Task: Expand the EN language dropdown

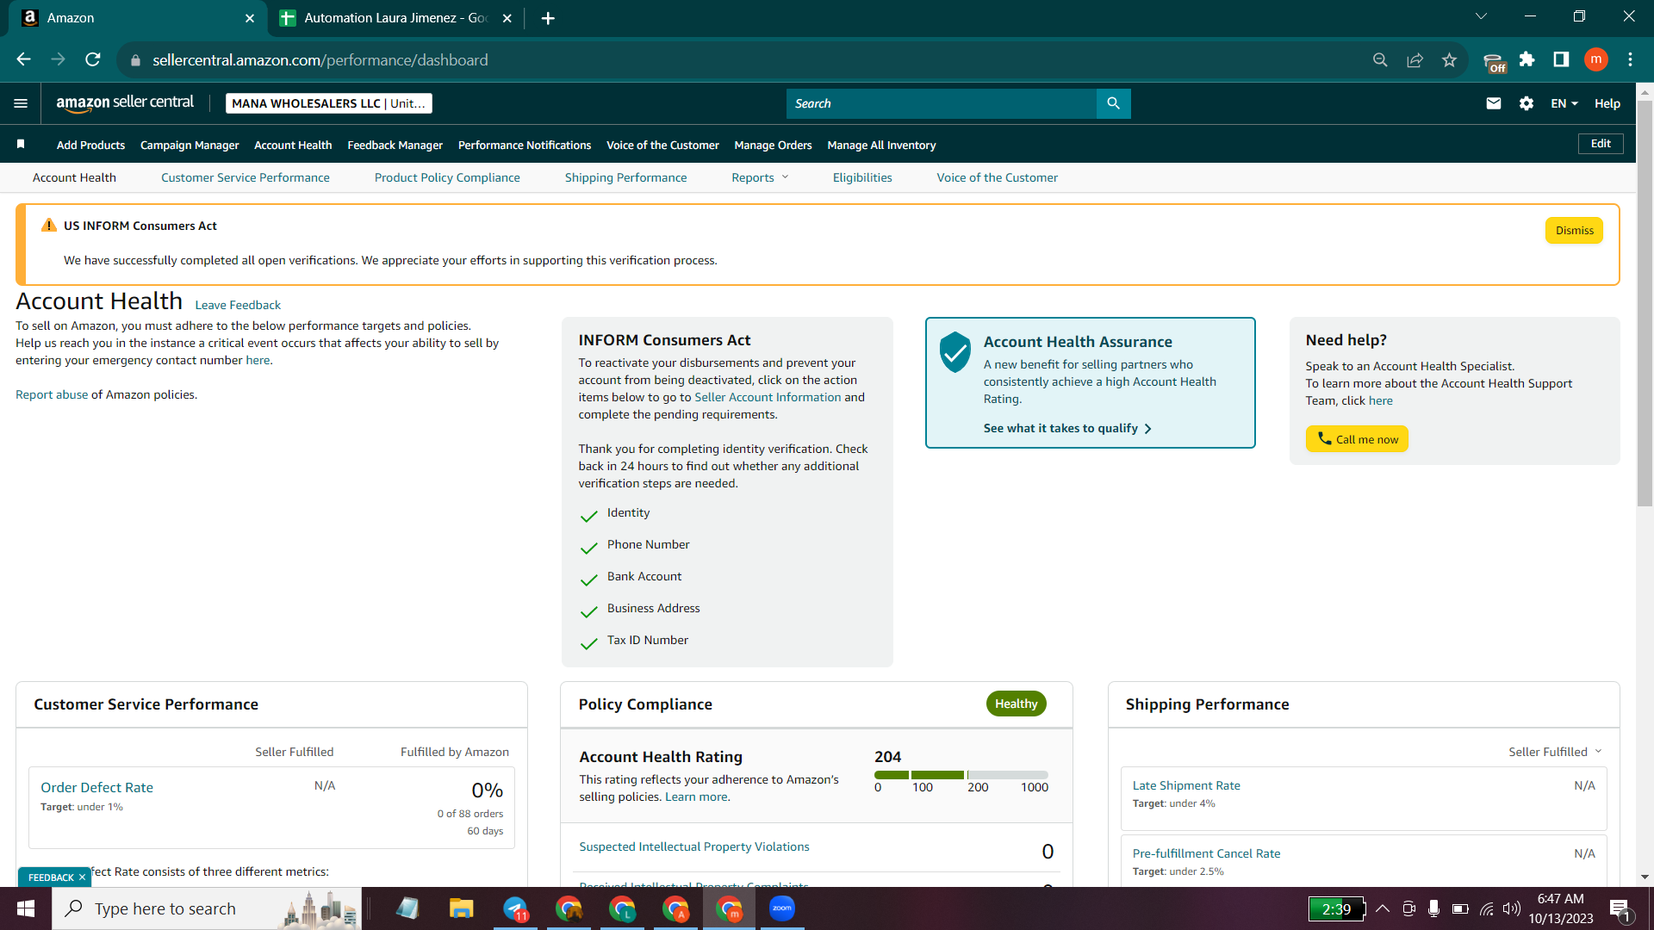Action: tap(1564, 103)
